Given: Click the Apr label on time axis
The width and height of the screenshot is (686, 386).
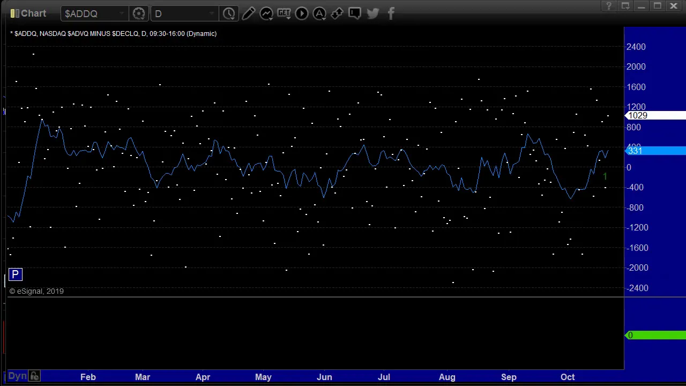Looking at the screenshot, I should pyautogui.click(x=203, y=377).
